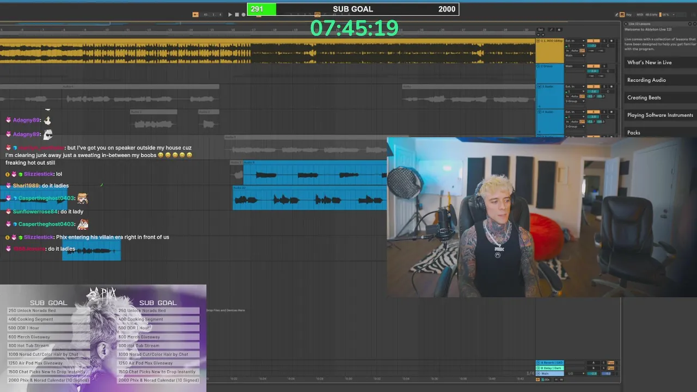Toggle the orange Follow icon left of position
Screen dimensions: 697x392
(195, 15)
